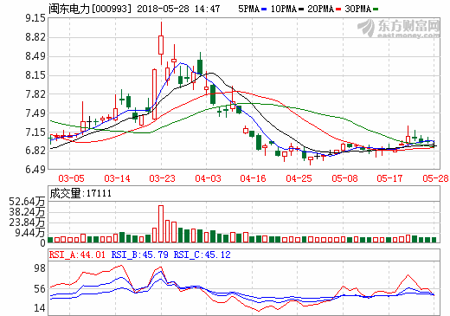Click the 7.82 price axis label
The width and height of the screenshot is (450, 316).
coord(35,94)
